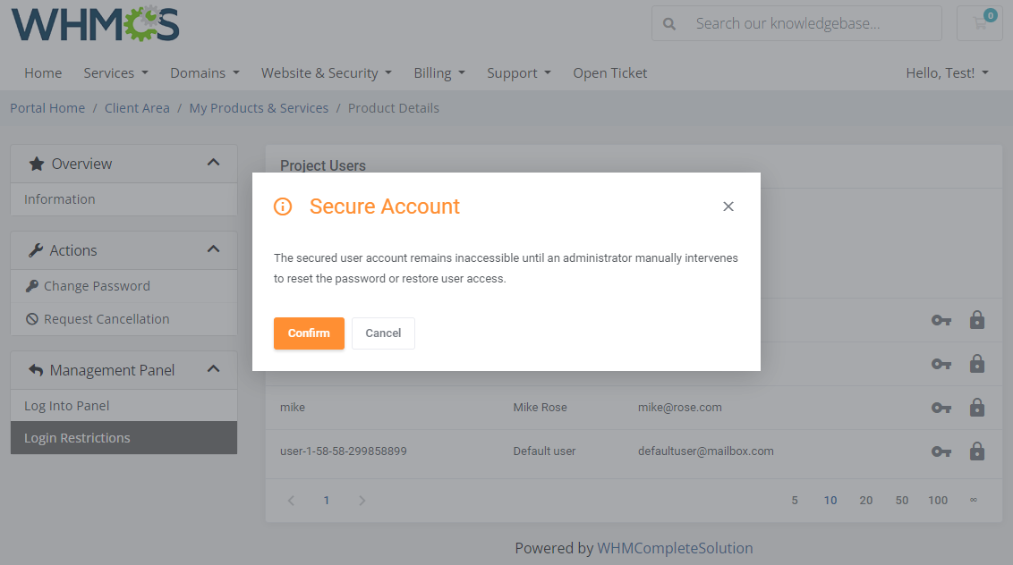Screen dimensions: 1013x565
Task: Expand the Hello, Test! account menu
Action: 947,73
